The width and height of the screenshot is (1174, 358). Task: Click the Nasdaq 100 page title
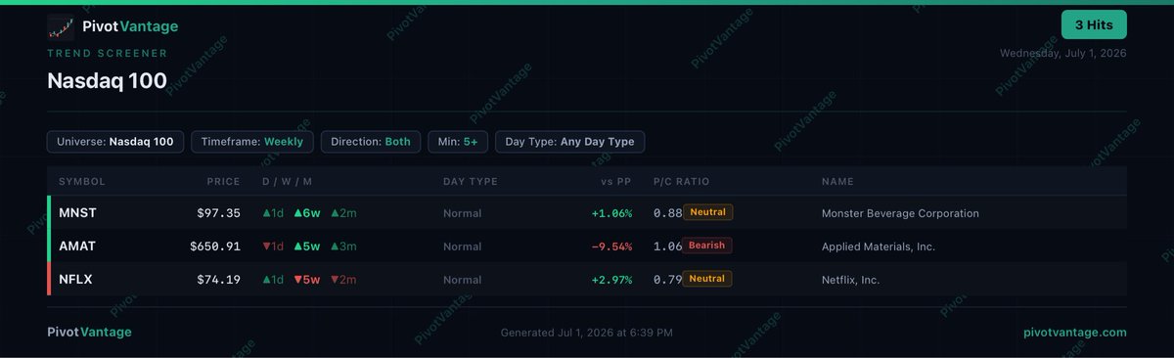click(107, 81)
